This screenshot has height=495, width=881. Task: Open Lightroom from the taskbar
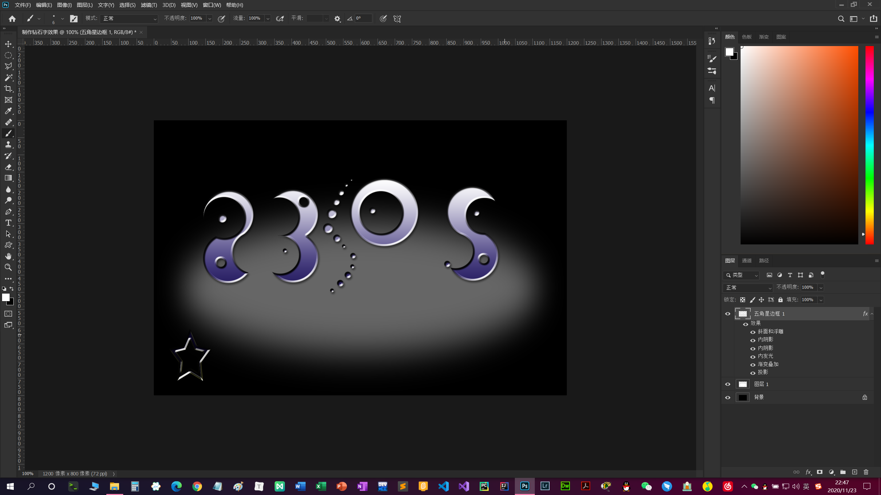pos(545,486)
